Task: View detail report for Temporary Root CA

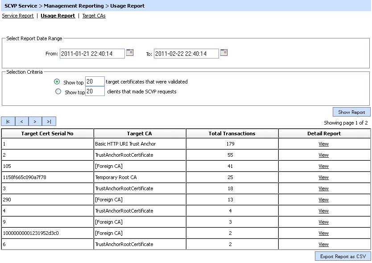Action: pos(323,177)
